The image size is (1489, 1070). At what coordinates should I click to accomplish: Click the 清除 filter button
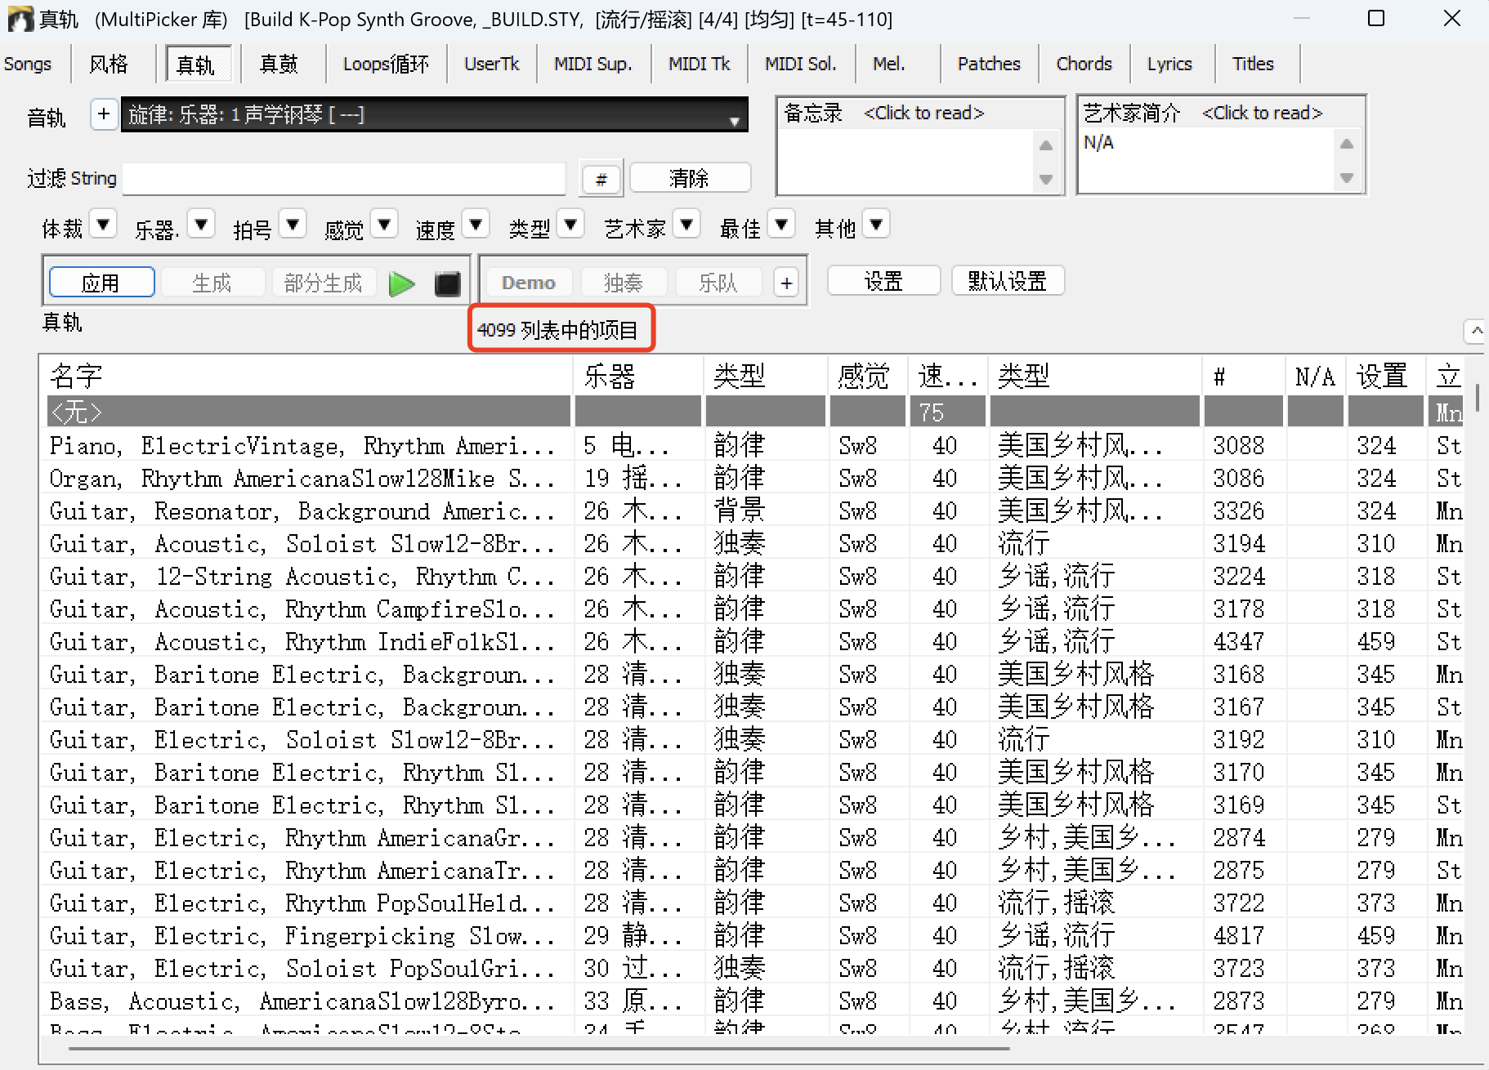690,178
